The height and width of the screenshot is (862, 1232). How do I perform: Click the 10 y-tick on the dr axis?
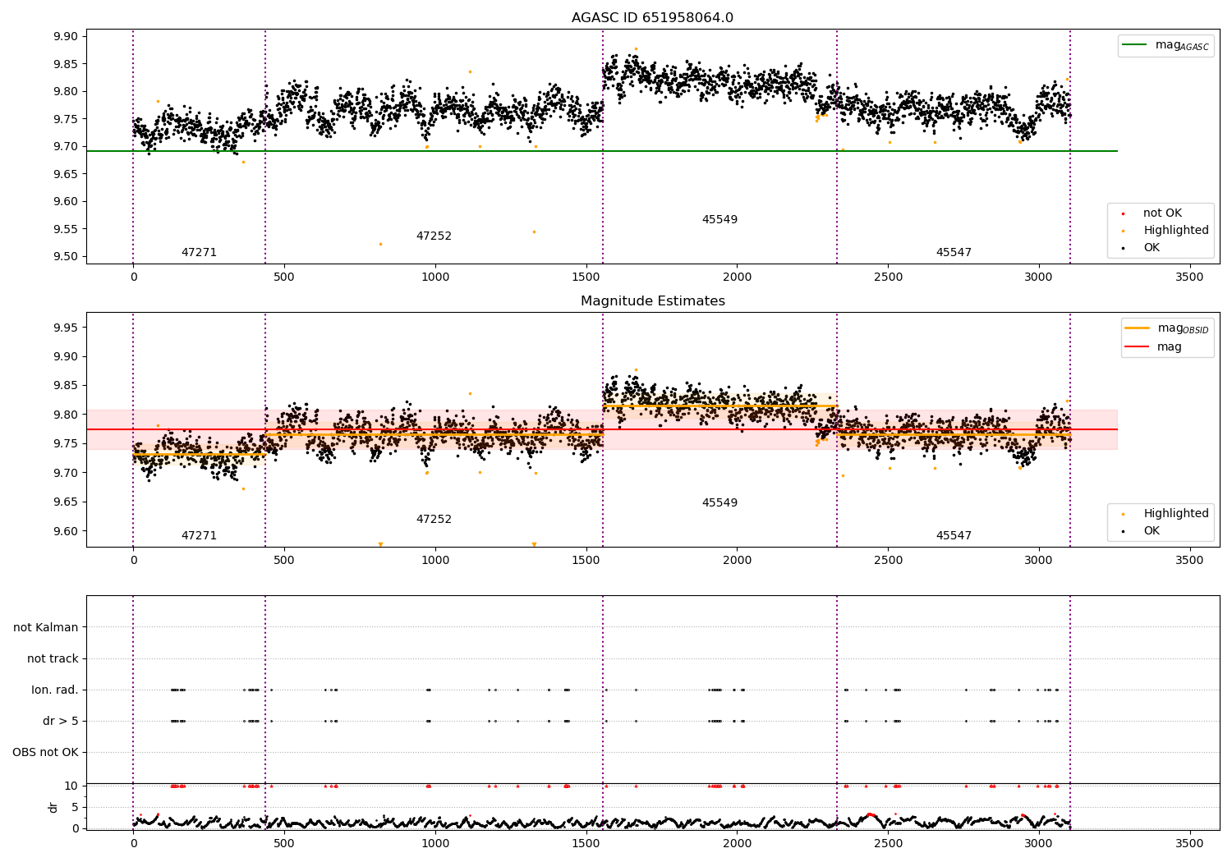point(71,786)
